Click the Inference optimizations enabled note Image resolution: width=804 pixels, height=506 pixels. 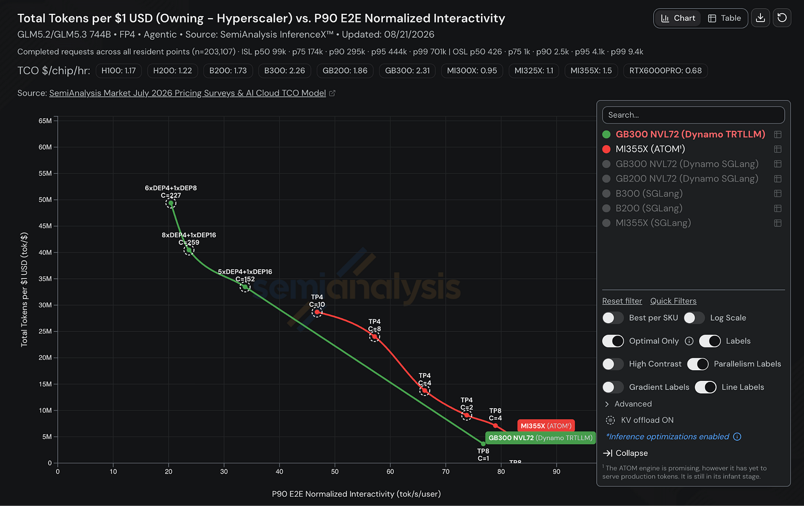coord(668,436)
